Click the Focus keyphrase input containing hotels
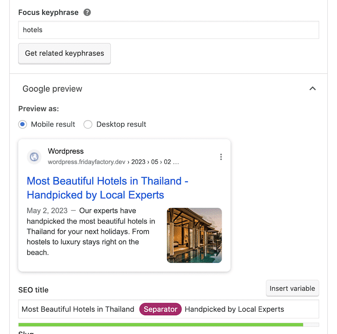The height and width of the screenshot is (334, 337). [x=168, y=30]
